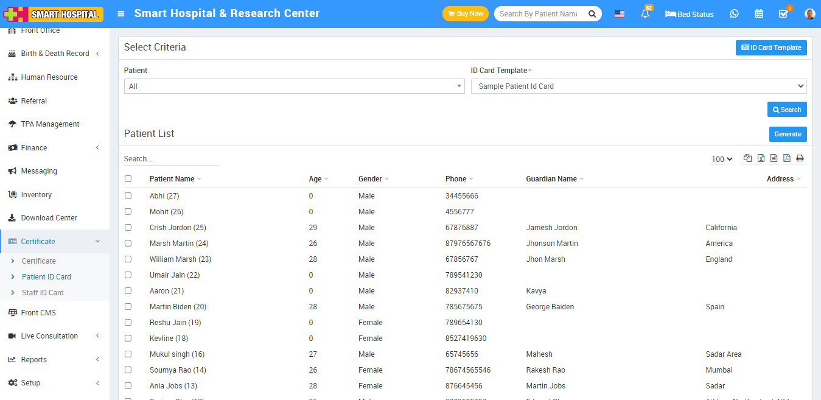The width and height of the screenshot is (821, 400).
Task: Tick the checkbox for Crish Jordon
Action: tap(128, 228)
